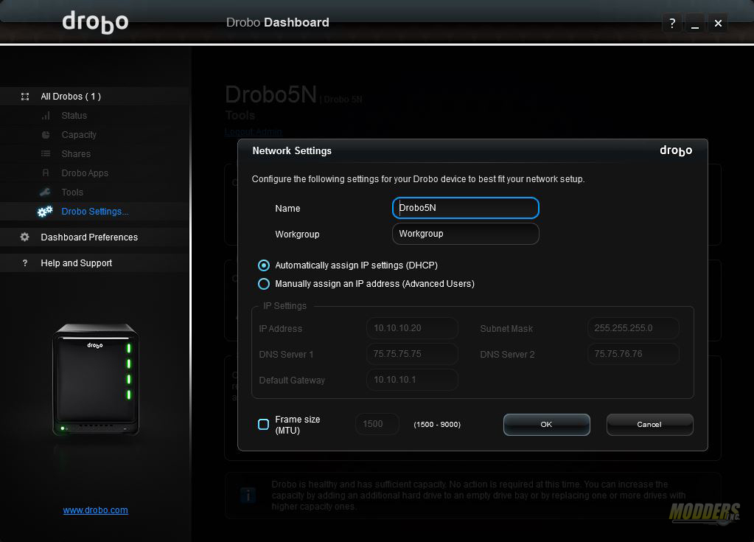The height and width of the screenshot is (542, 754).
Task: Click the MTU frame size value field
Action: [x=377, y=424]
